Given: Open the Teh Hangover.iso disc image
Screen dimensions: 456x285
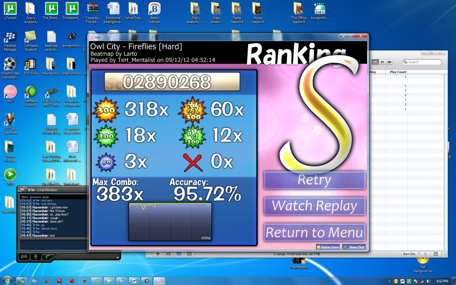Looking at the screenshot, I should point(423,265).
